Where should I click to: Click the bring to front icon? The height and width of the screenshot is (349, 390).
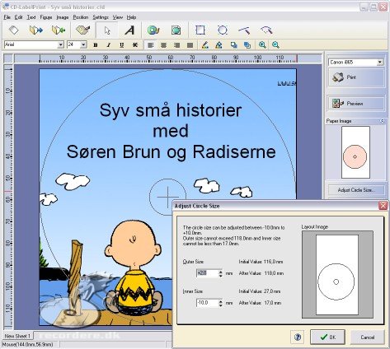[234, 45]
